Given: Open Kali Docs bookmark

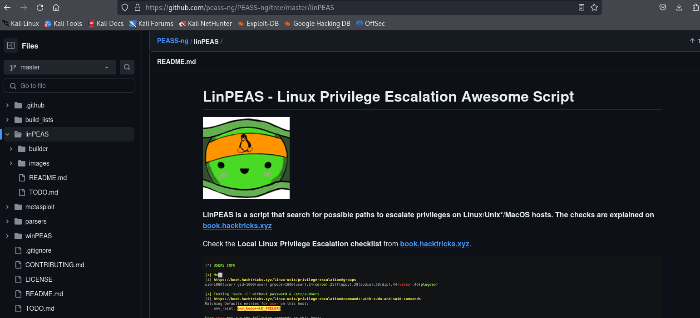Looking at the screenshot, I should (106, 24).
